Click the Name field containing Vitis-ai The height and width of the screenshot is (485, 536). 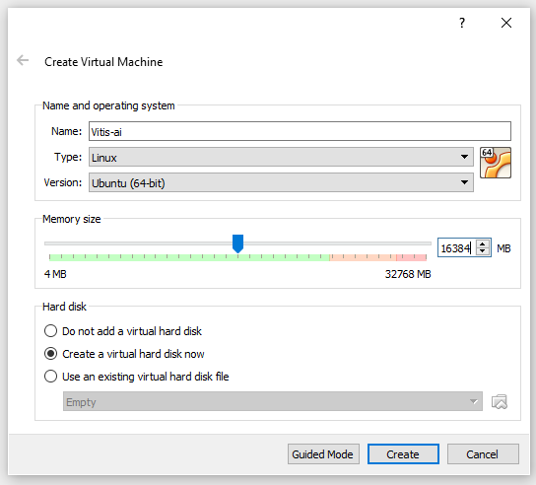click(x=300, y=131)
